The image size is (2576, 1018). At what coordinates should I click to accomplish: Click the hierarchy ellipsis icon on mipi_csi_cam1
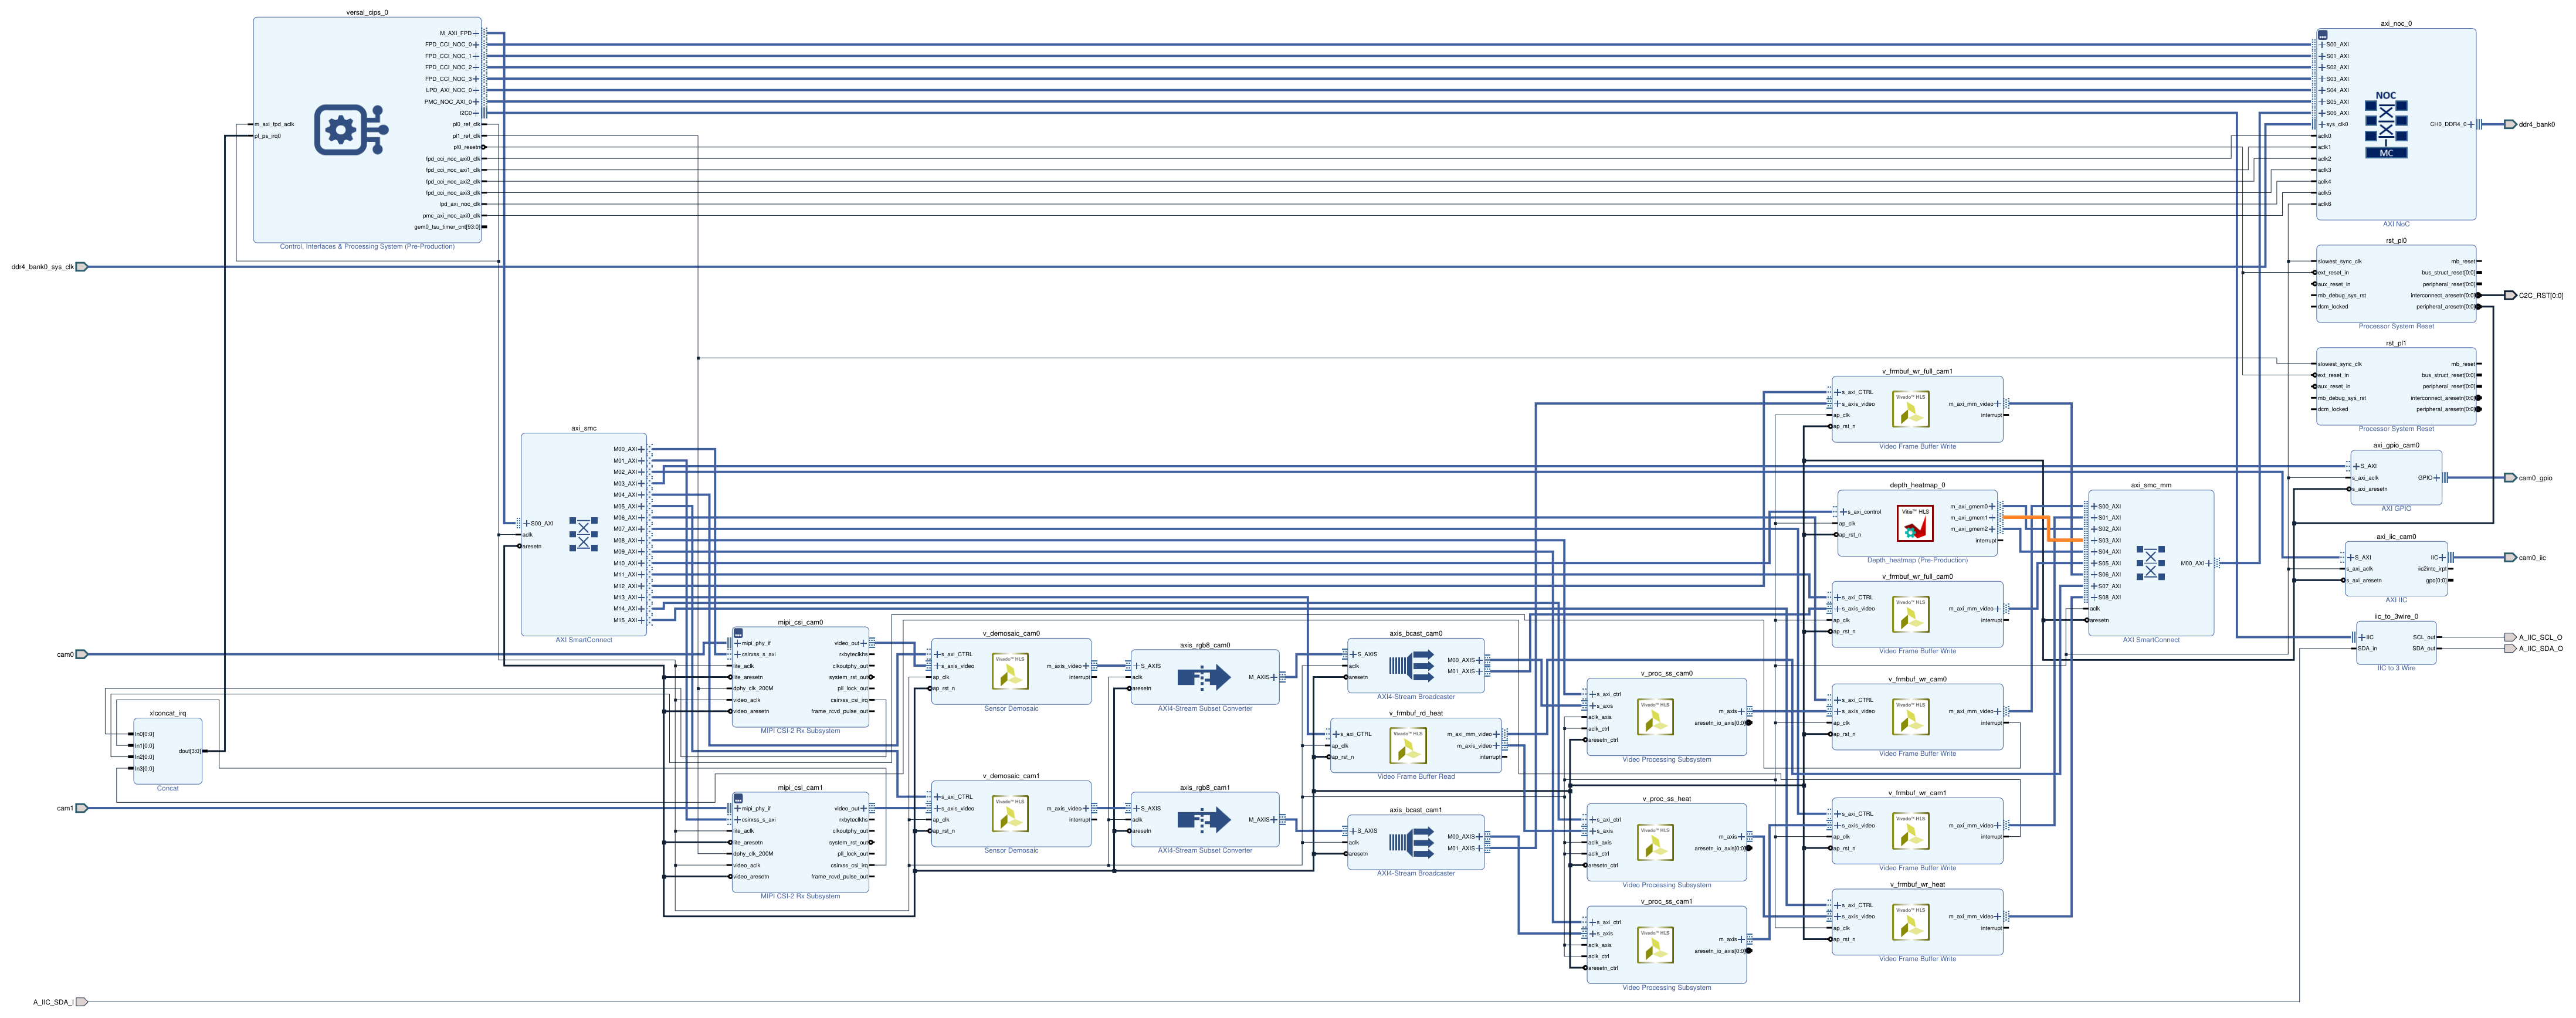[x=738, y=798]
